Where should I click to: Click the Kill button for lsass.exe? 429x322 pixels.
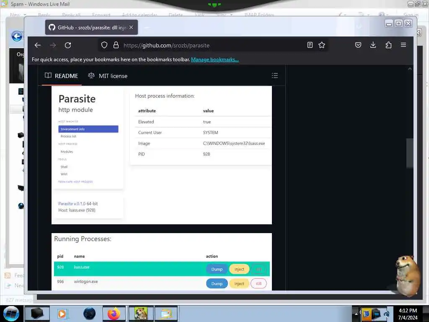coord(258,270)
